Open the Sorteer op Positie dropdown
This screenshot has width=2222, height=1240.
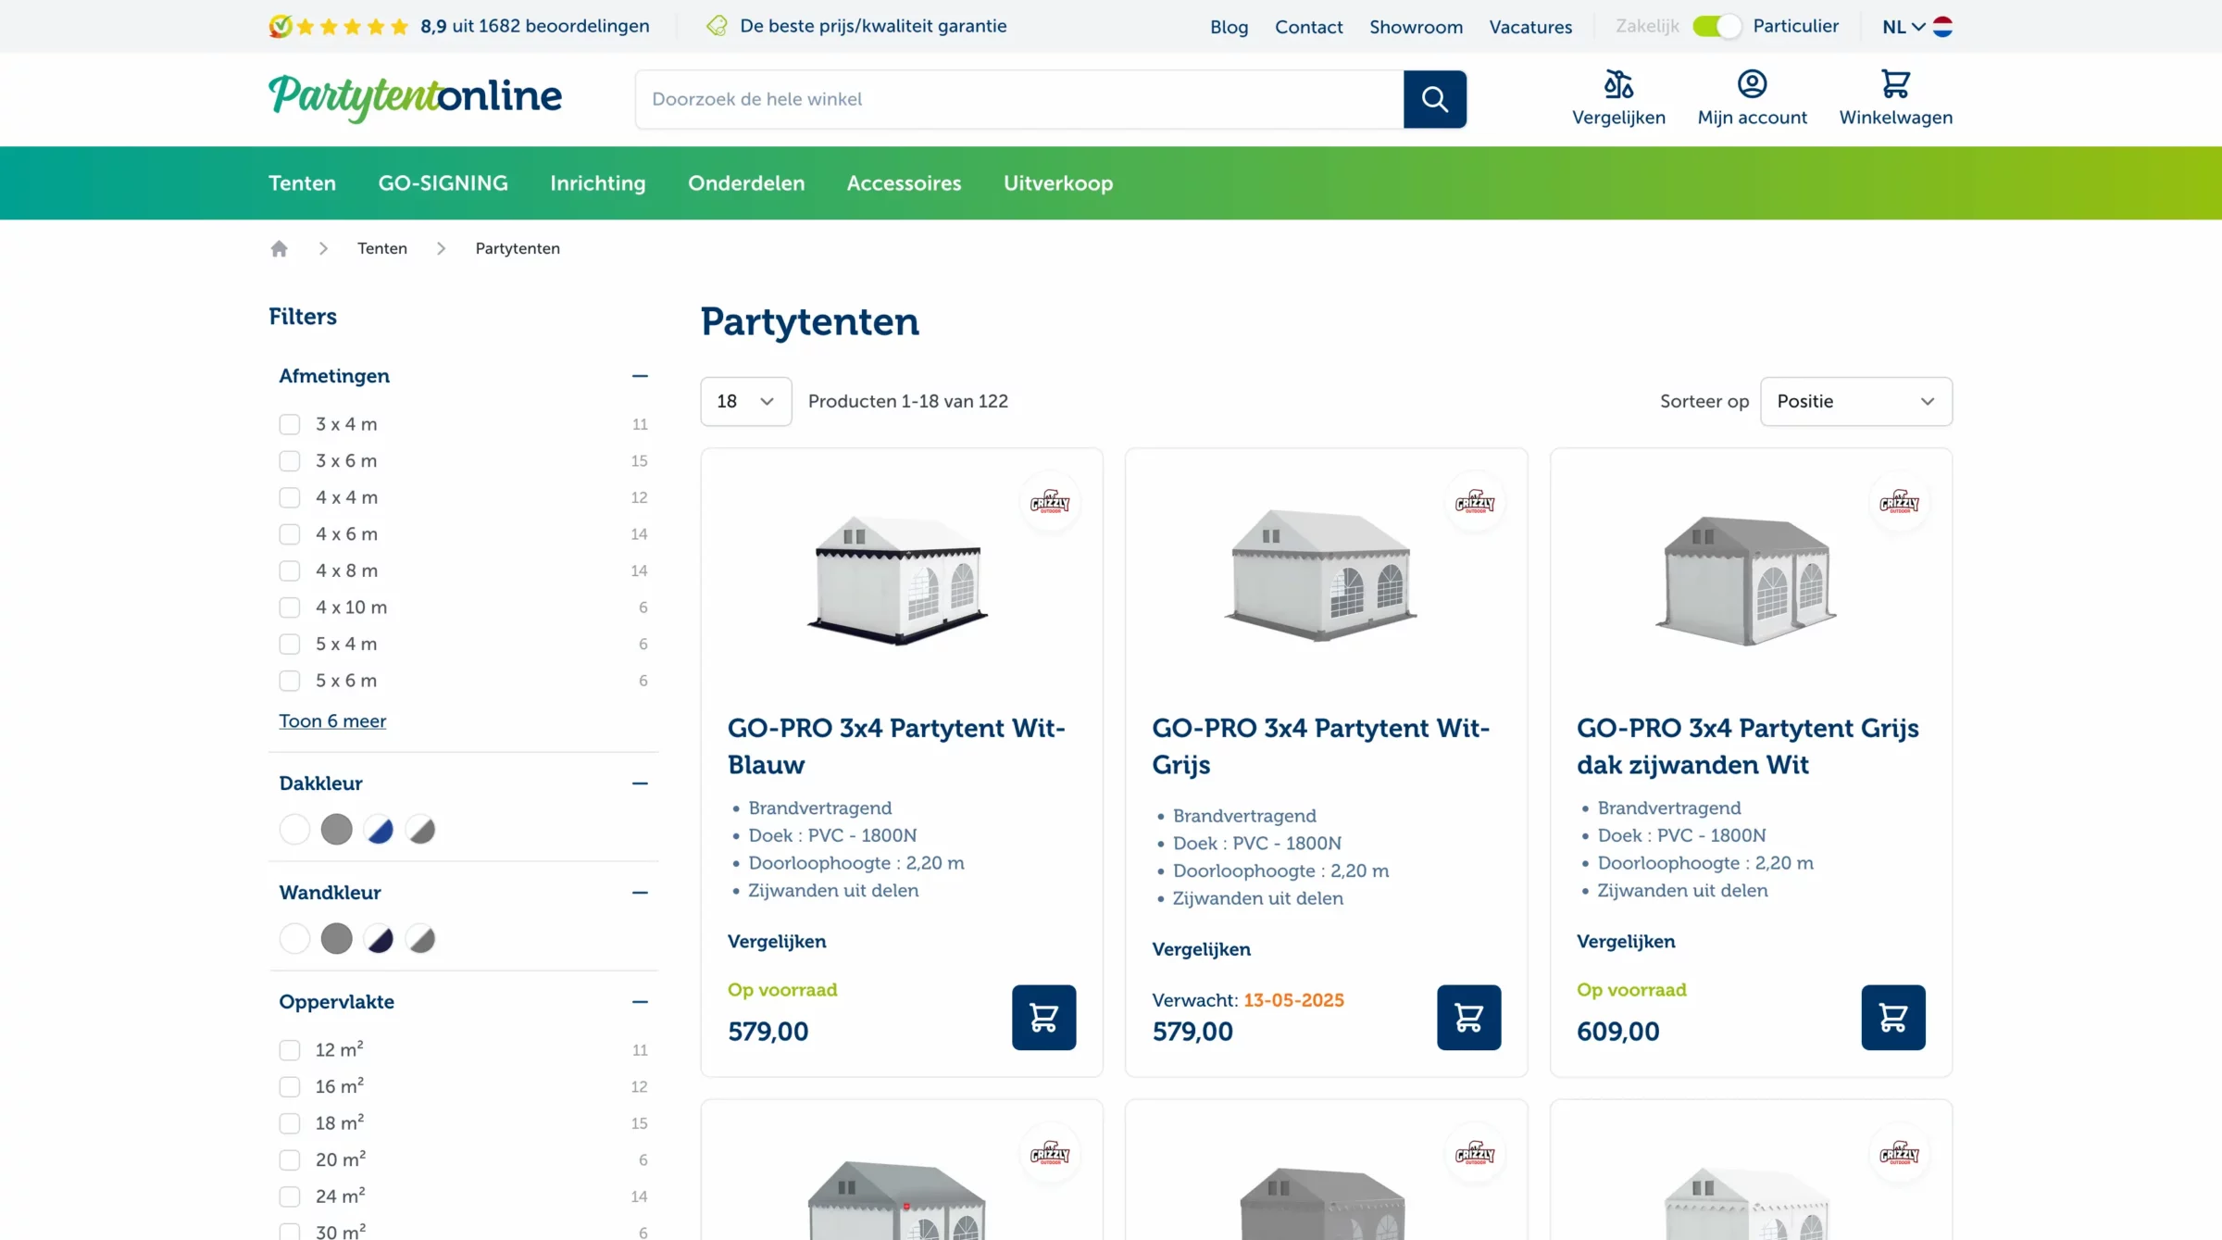1855,401
